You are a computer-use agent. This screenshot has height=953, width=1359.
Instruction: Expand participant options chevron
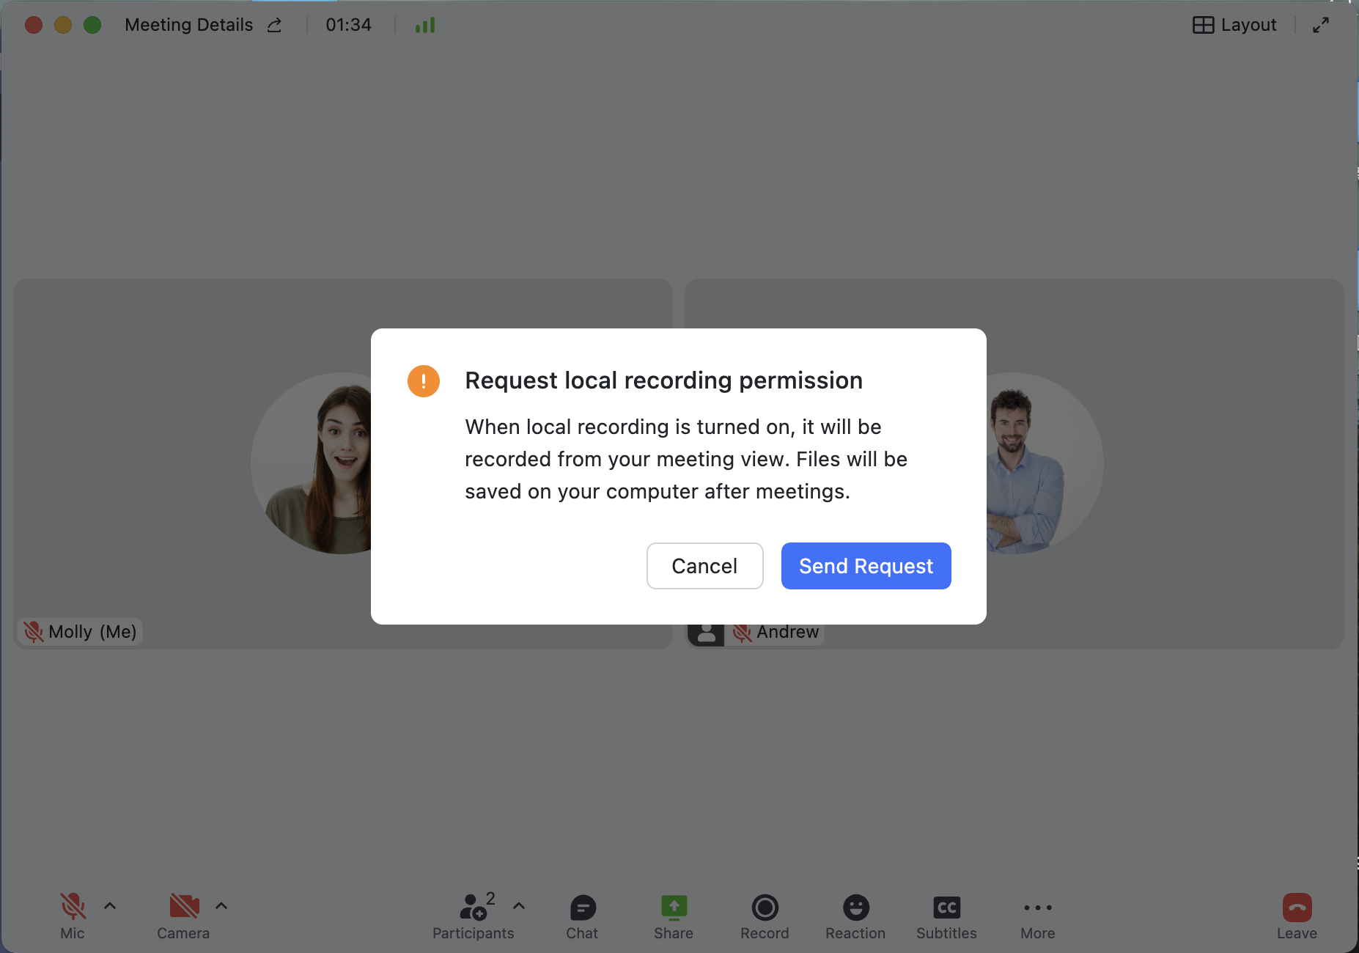[519, 906]
